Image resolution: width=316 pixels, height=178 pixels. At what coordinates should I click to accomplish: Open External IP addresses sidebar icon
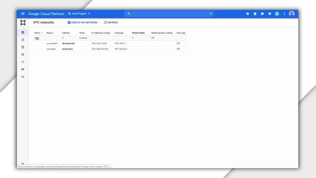pyautogui.click(x=23, y=40)
